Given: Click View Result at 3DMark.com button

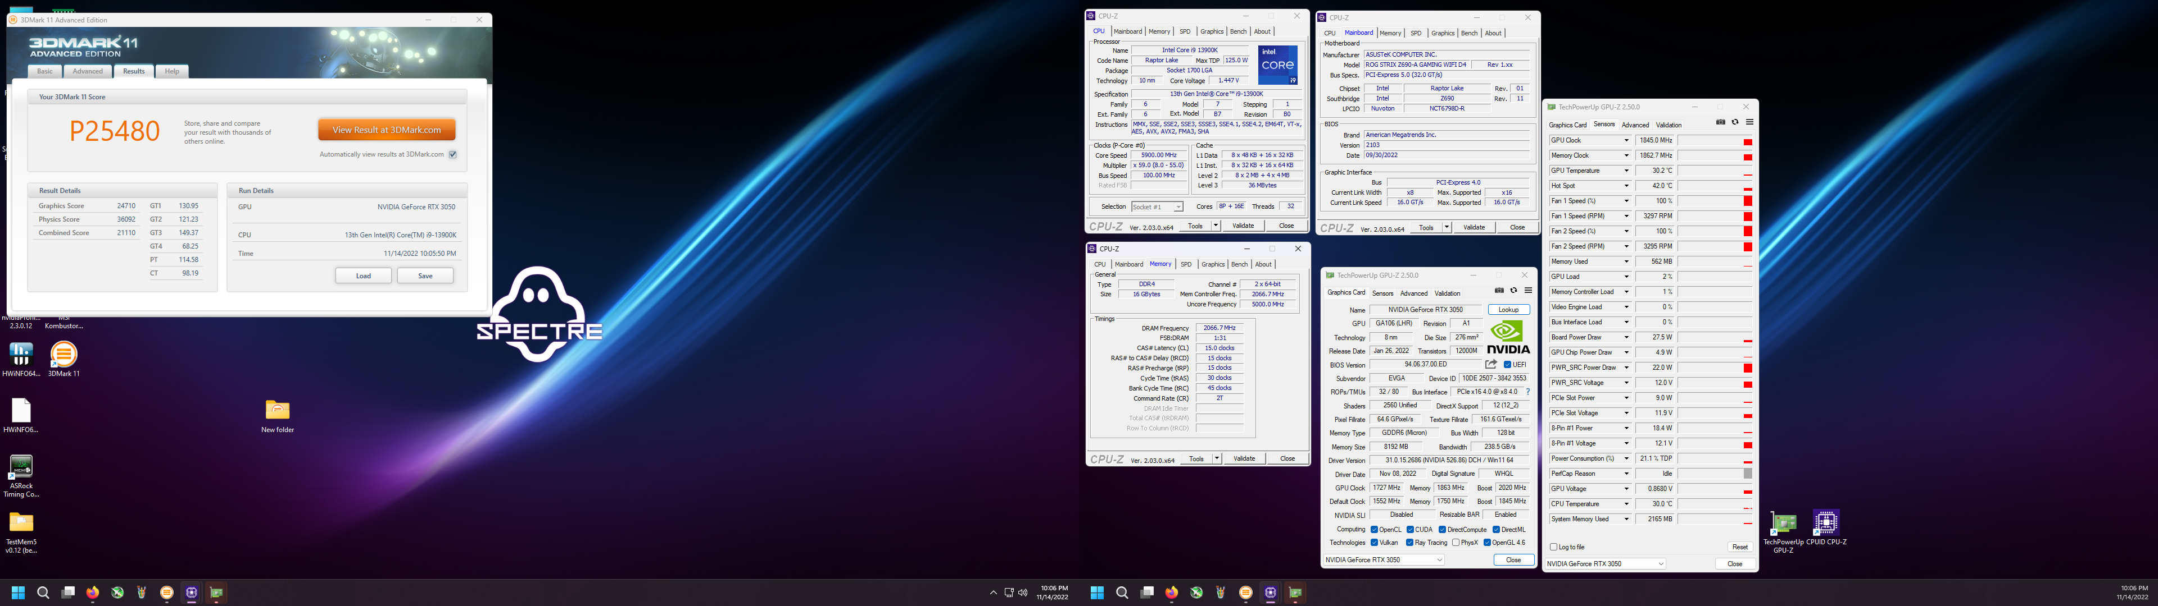Looking at the screenshot, I should (386, 130).
